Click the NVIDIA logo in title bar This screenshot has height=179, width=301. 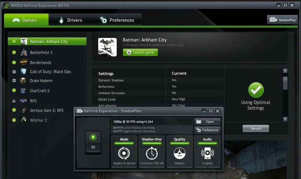tap(6, 6)
